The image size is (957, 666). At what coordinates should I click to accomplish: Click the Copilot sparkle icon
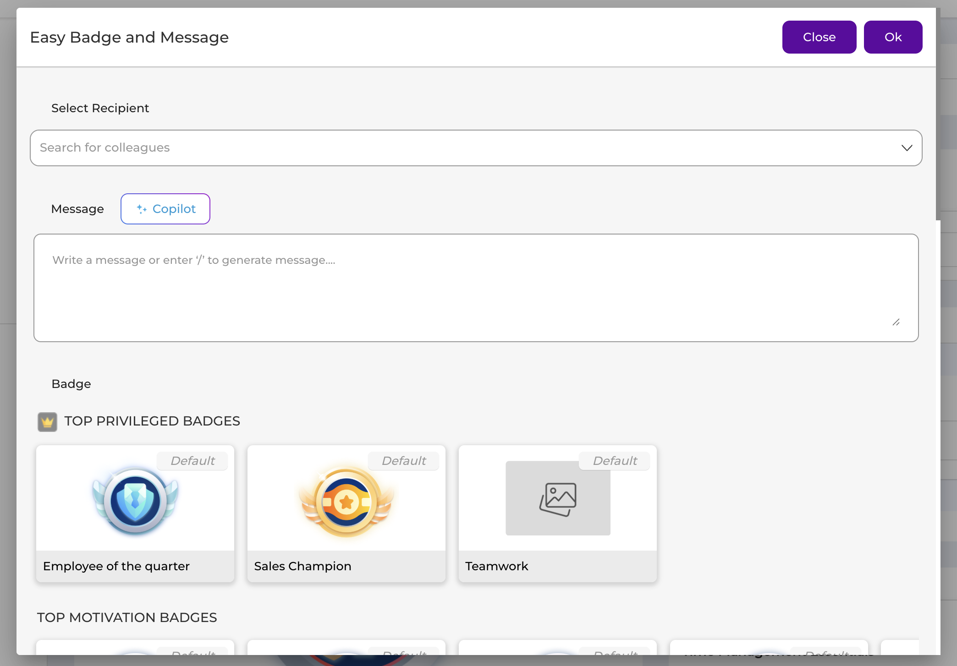142,209
